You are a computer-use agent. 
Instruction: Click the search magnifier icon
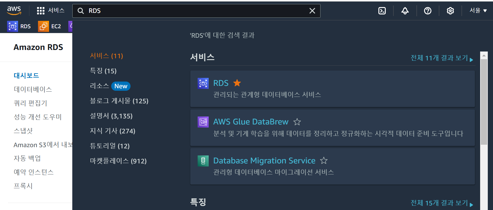pyautogui.click(x=81, y=11)
